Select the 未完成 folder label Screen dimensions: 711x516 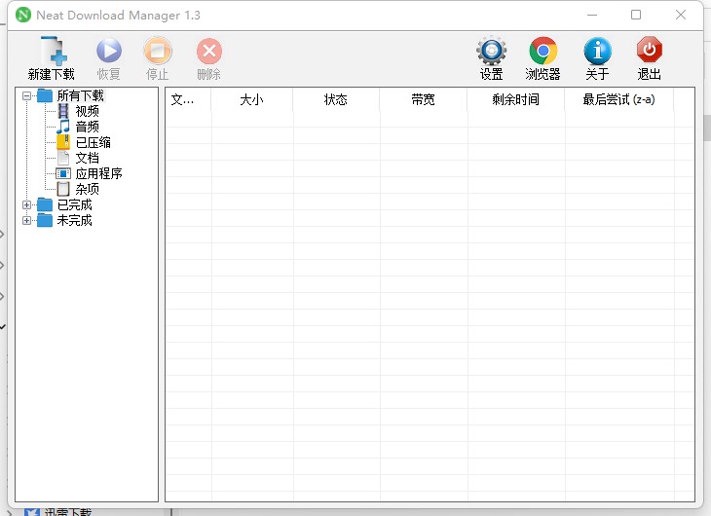coord(75,220)
